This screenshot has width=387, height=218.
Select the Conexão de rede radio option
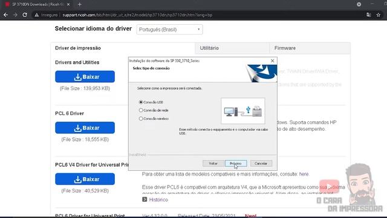tap(141, 110)
